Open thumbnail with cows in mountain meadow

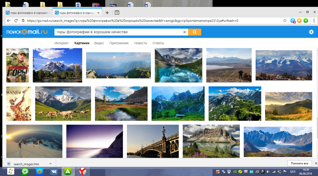pos(63,103)
